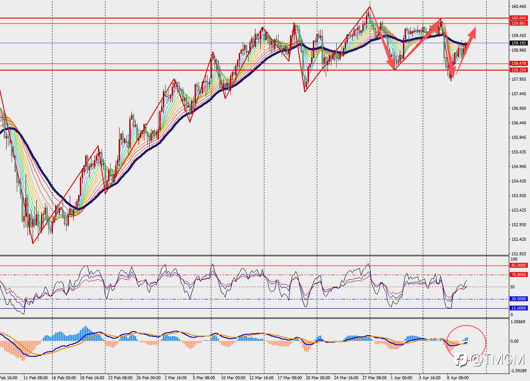This screenshot has width=530, height=381.
Task: Select the 17 Mar 08:00 time label
Action: (x=289, y=378)
